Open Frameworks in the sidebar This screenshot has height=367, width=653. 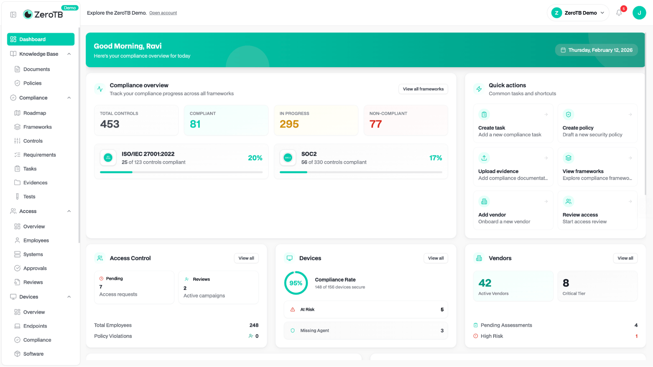point(37,127)
